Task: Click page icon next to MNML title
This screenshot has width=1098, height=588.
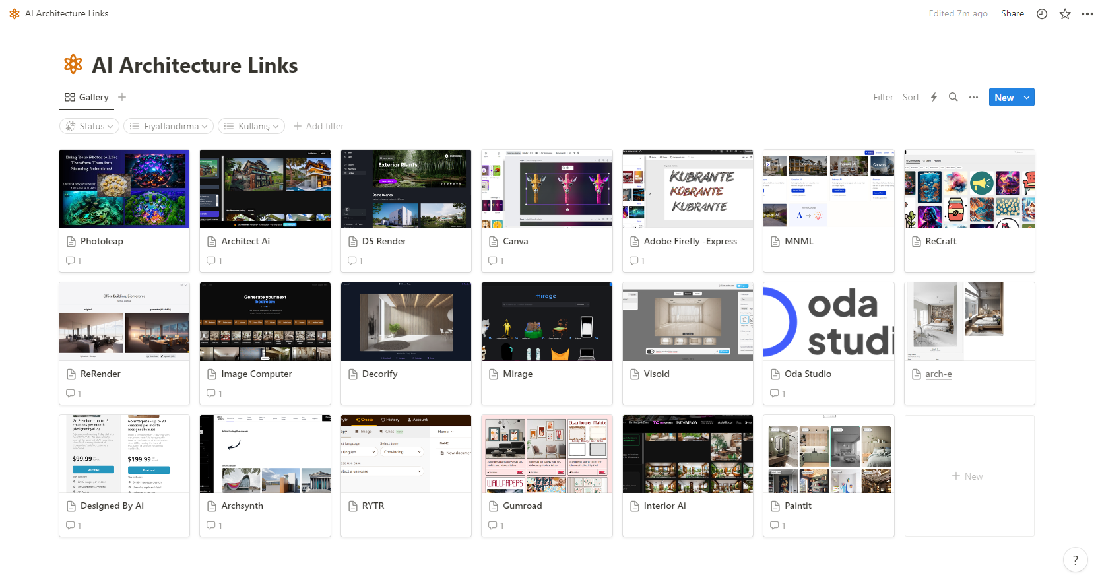Action: (x=775, y=242)
